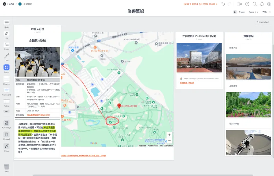Click the SA-KU-RA orange map marker

[95, 47]
